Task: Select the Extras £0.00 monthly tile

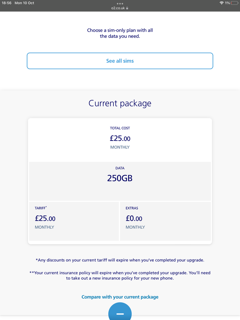Action: pos(165,221)
